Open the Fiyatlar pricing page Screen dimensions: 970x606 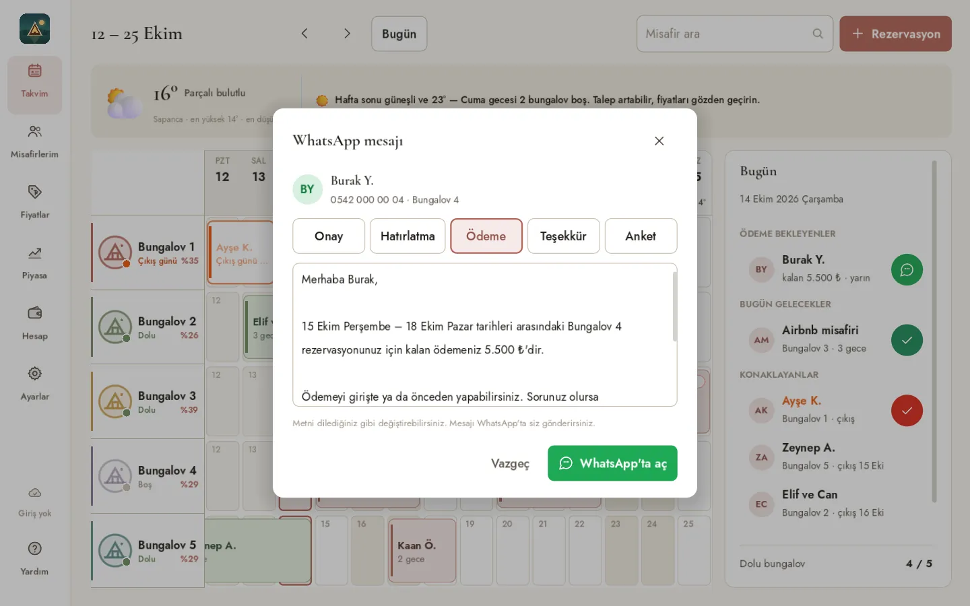pos(34,202)
